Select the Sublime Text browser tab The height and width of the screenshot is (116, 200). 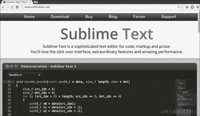tap(17, 2)
